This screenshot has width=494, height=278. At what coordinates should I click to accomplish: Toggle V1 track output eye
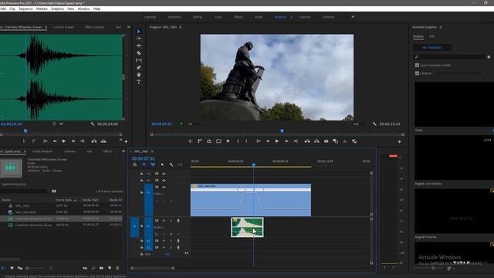point(164,187)
